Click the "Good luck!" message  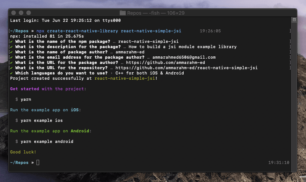tap(23, 152)
